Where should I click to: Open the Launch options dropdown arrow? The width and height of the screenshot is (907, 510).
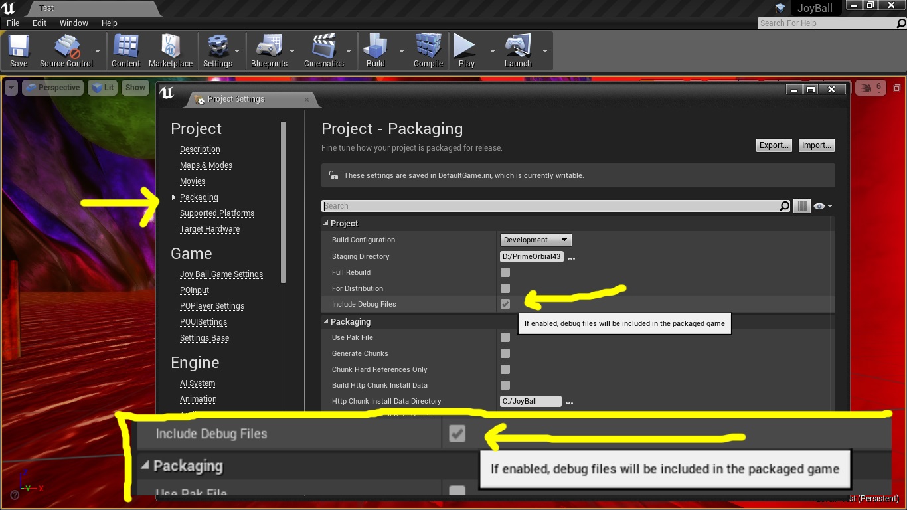tap(544, 51)
